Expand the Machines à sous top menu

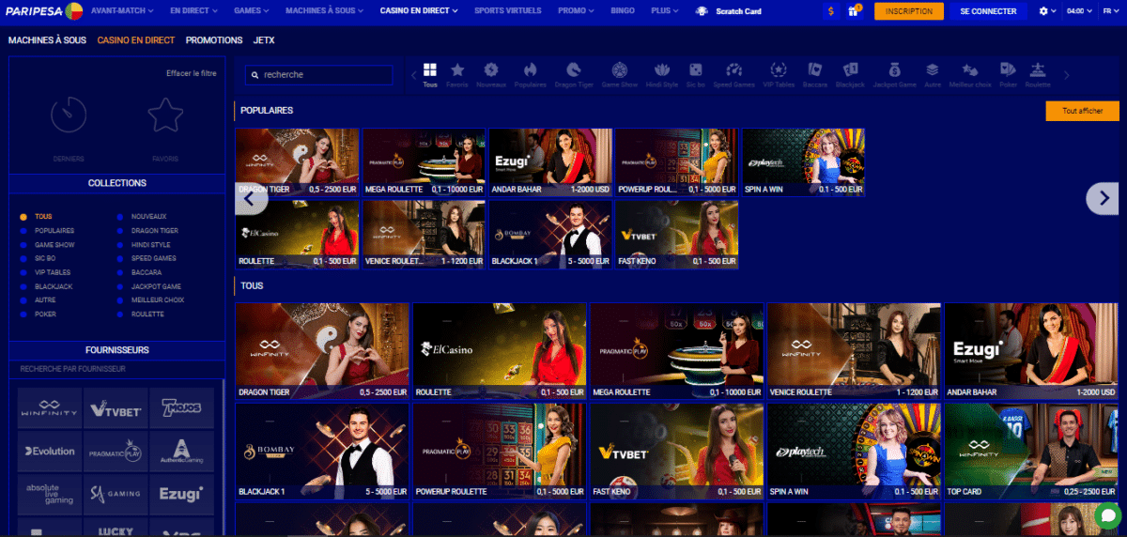click(321, 11)
